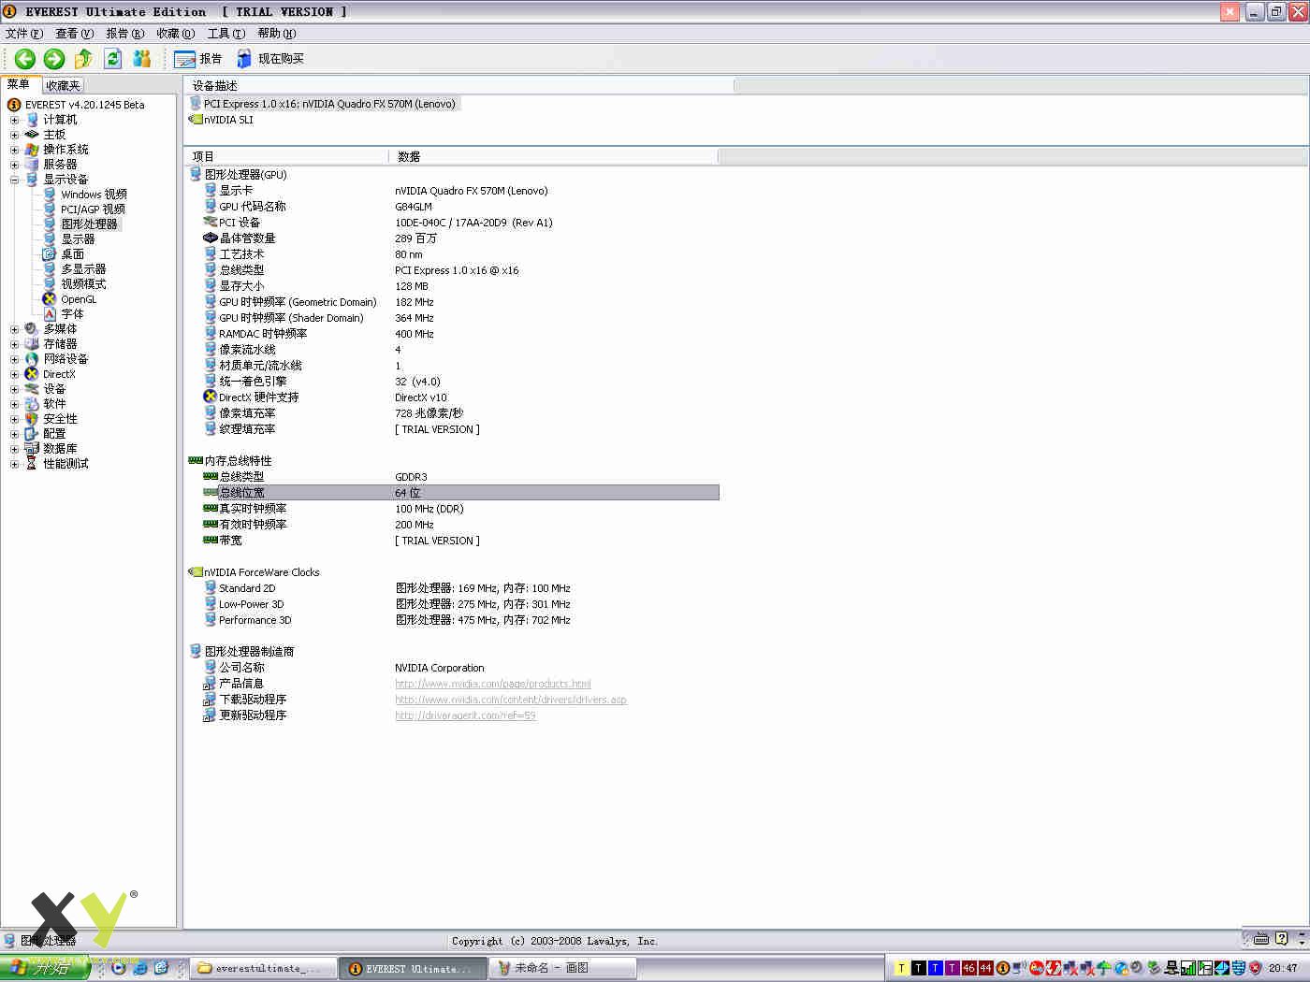Expand the 网络设备 tree node
Viewport: 1310px width, 982px height.
click(14, 359)
